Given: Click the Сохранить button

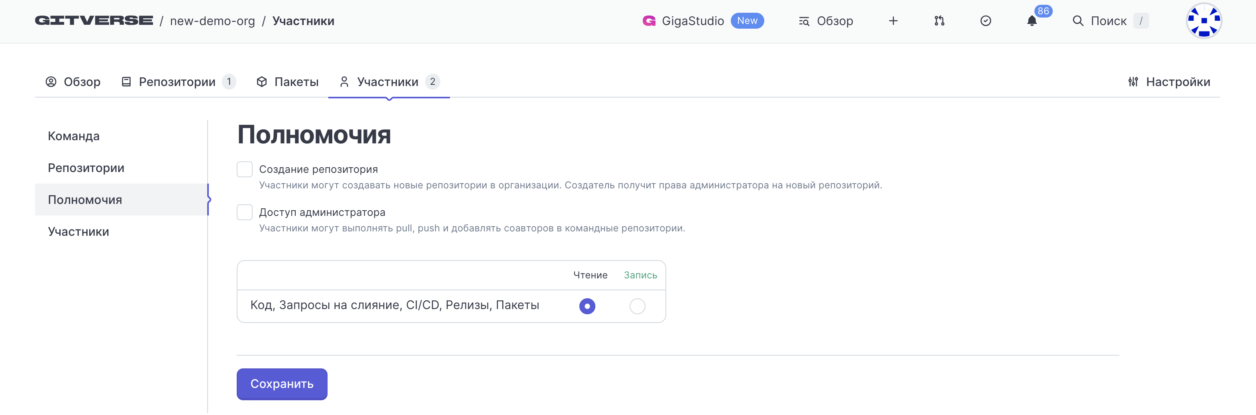Looking at the screenshot, I should click(282, 384).
